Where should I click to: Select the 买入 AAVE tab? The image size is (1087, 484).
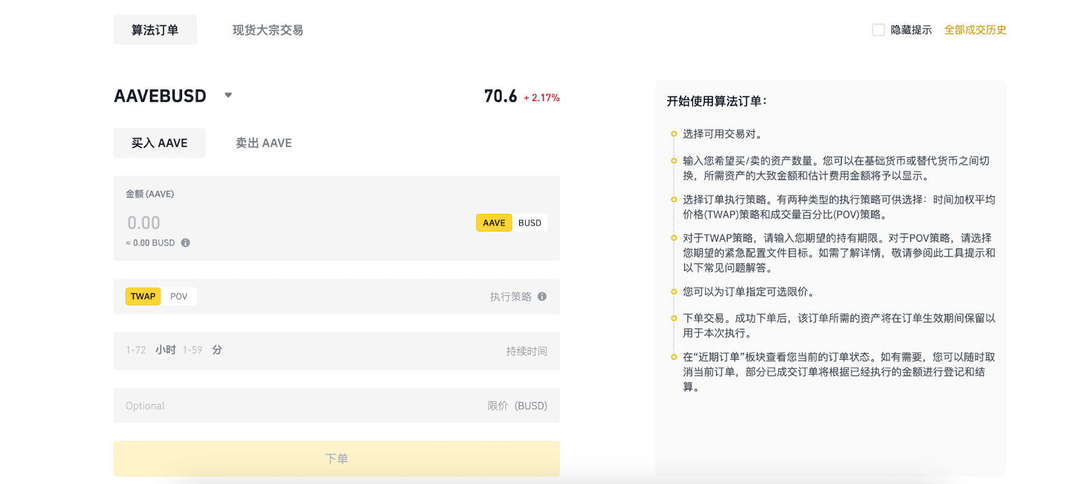pos(159,143)
